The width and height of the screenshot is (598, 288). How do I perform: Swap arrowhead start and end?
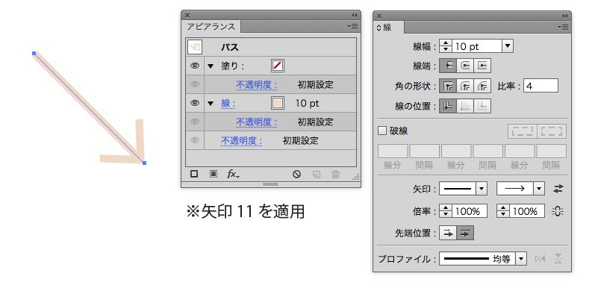(x=558, y=189)
